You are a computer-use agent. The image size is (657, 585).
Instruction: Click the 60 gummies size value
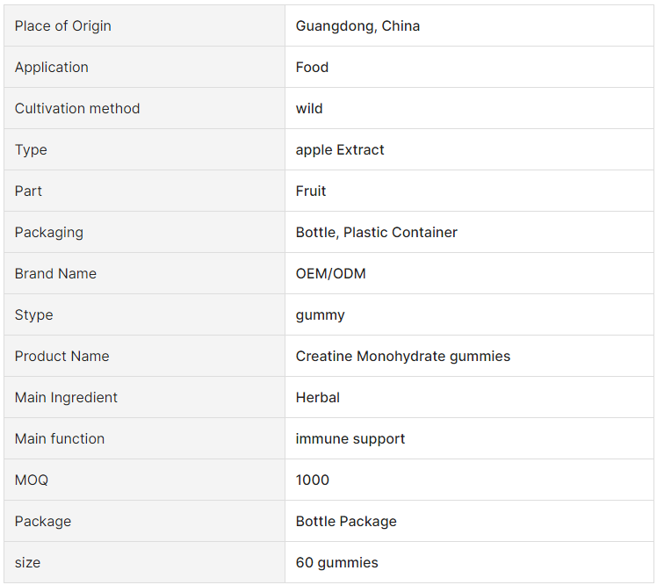point(336,562)
